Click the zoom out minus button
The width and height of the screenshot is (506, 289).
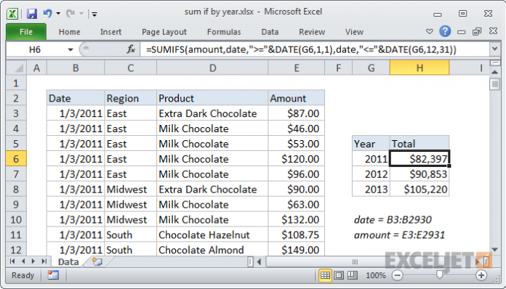(x=398, y=275)
